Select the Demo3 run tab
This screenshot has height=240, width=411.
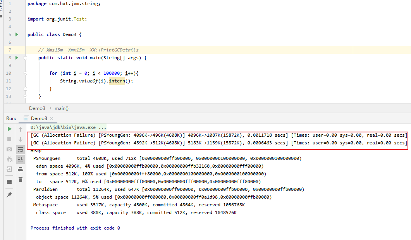[x=39, y=118]
